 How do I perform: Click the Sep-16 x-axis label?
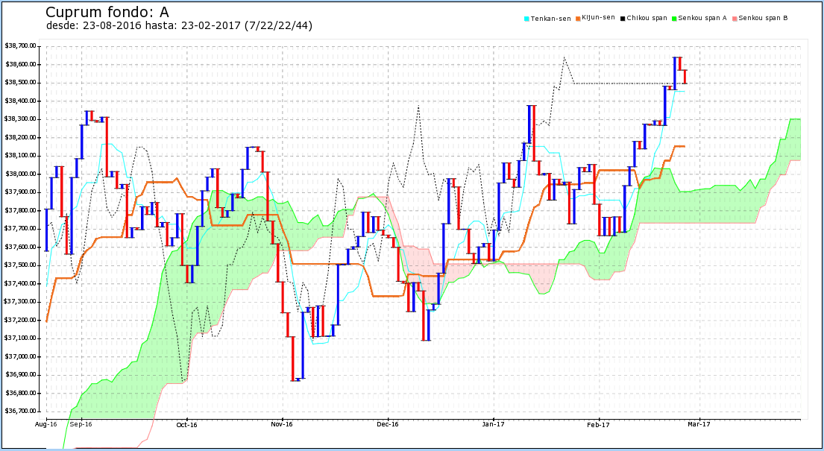click(x=81, y=424)
